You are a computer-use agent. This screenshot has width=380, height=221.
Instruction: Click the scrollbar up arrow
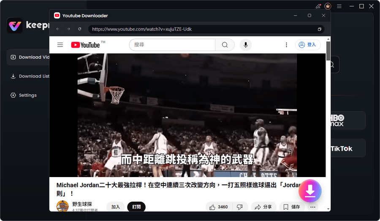point(328,39)
